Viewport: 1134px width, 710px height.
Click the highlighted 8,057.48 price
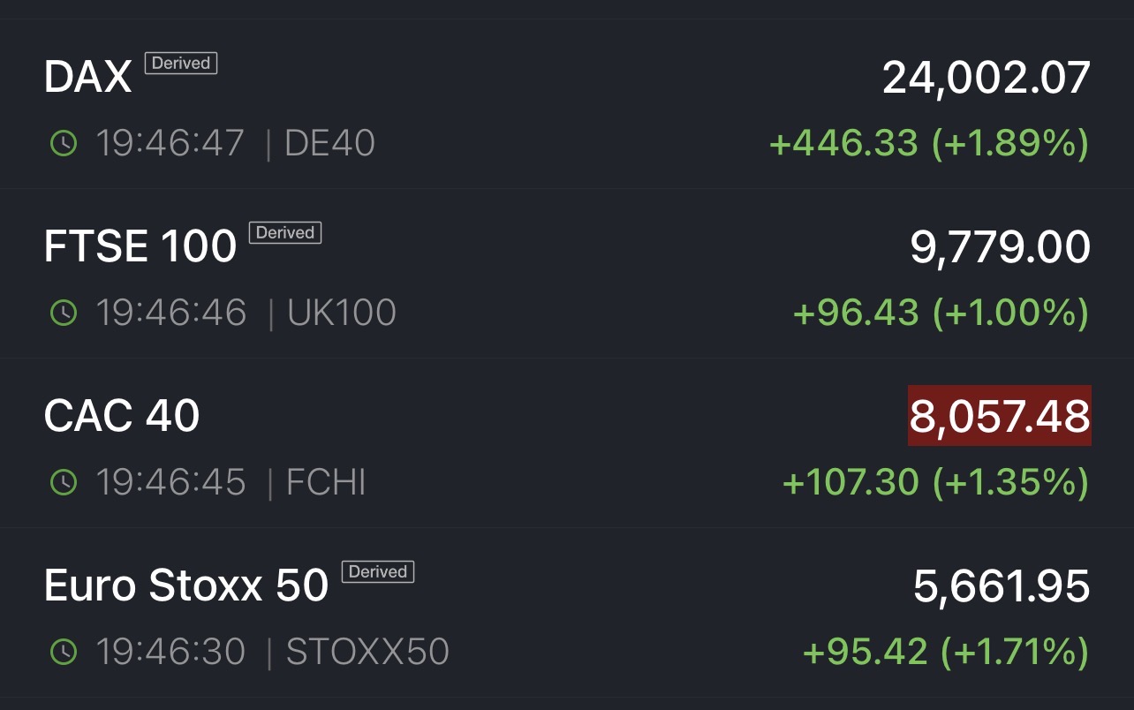1000,416
